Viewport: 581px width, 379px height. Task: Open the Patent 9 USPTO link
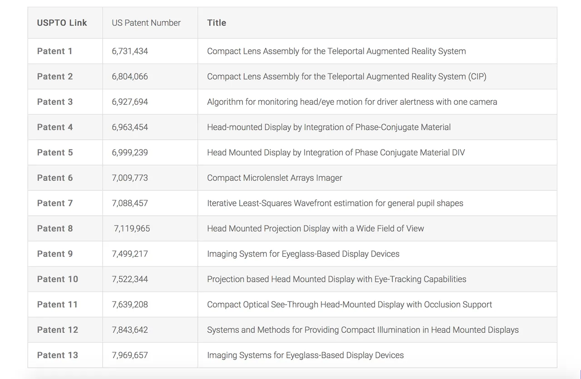55,254
